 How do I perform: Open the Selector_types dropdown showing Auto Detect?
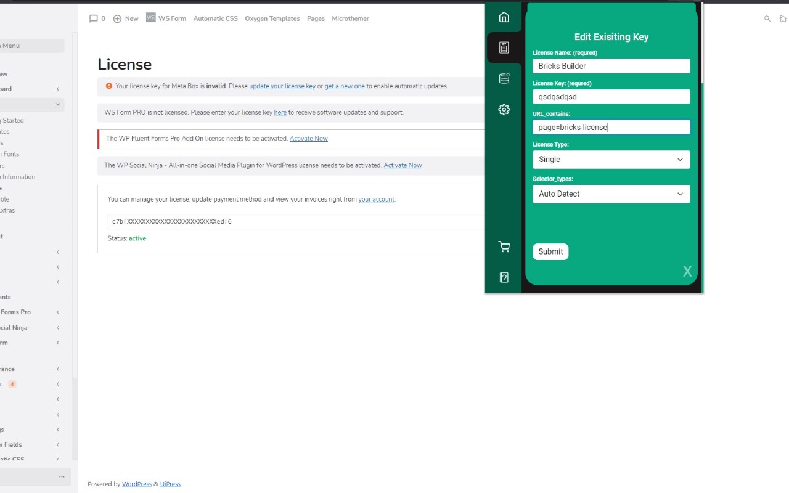[611, 194]
